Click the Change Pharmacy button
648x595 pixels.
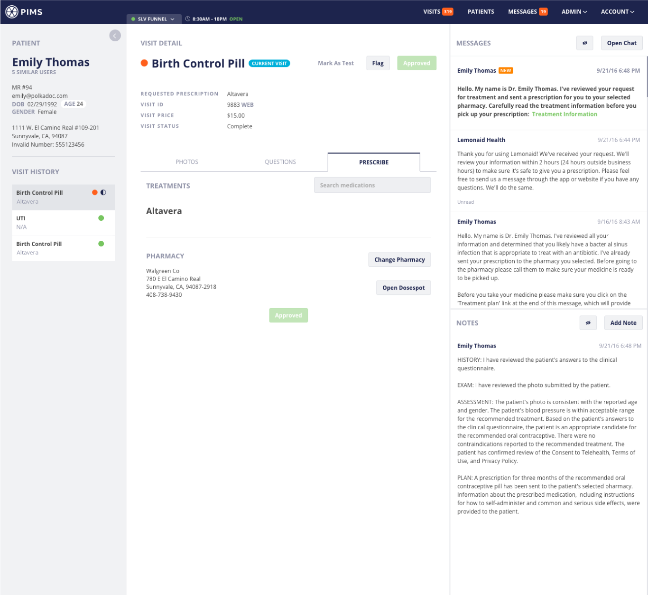point(399,260)
